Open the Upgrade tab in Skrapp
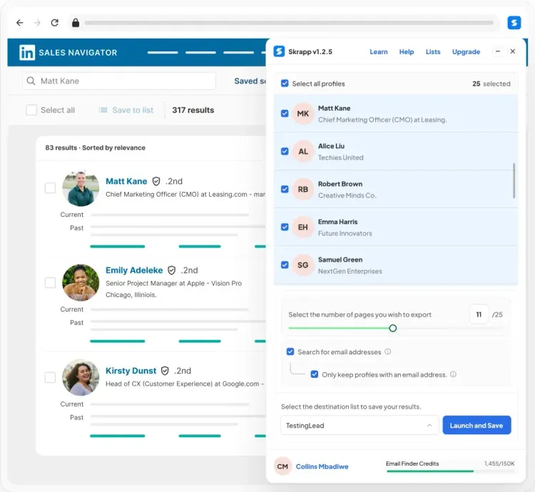 [x=466, y=52]
